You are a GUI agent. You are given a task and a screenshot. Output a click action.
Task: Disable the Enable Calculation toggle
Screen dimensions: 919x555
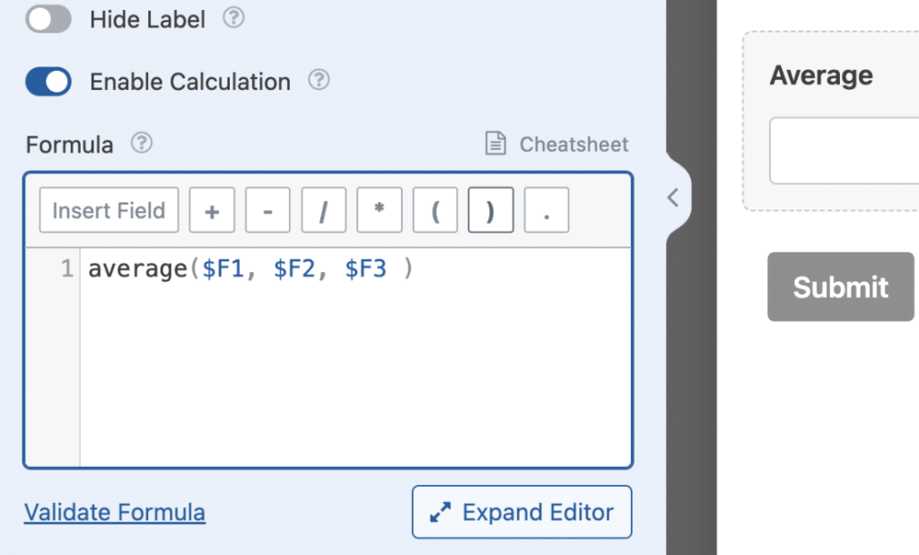47,81
